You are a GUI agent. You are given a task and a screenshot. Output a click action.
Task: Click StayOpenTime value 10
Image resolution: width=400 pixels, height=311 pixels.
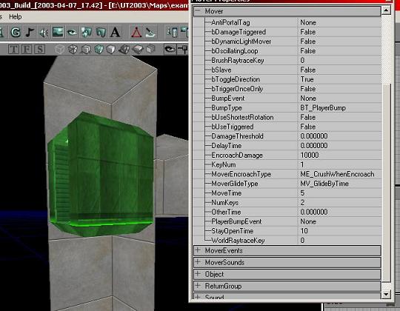tap(304, 231)
